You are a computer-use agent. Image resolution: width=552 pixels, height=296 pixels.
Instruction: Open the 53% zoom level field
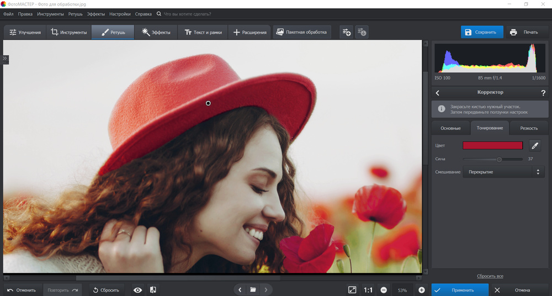402,290
